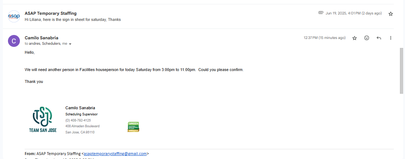405x159 pixels.
Task: Open the 'Hi Liliana' message snippet
Action: 73,19
